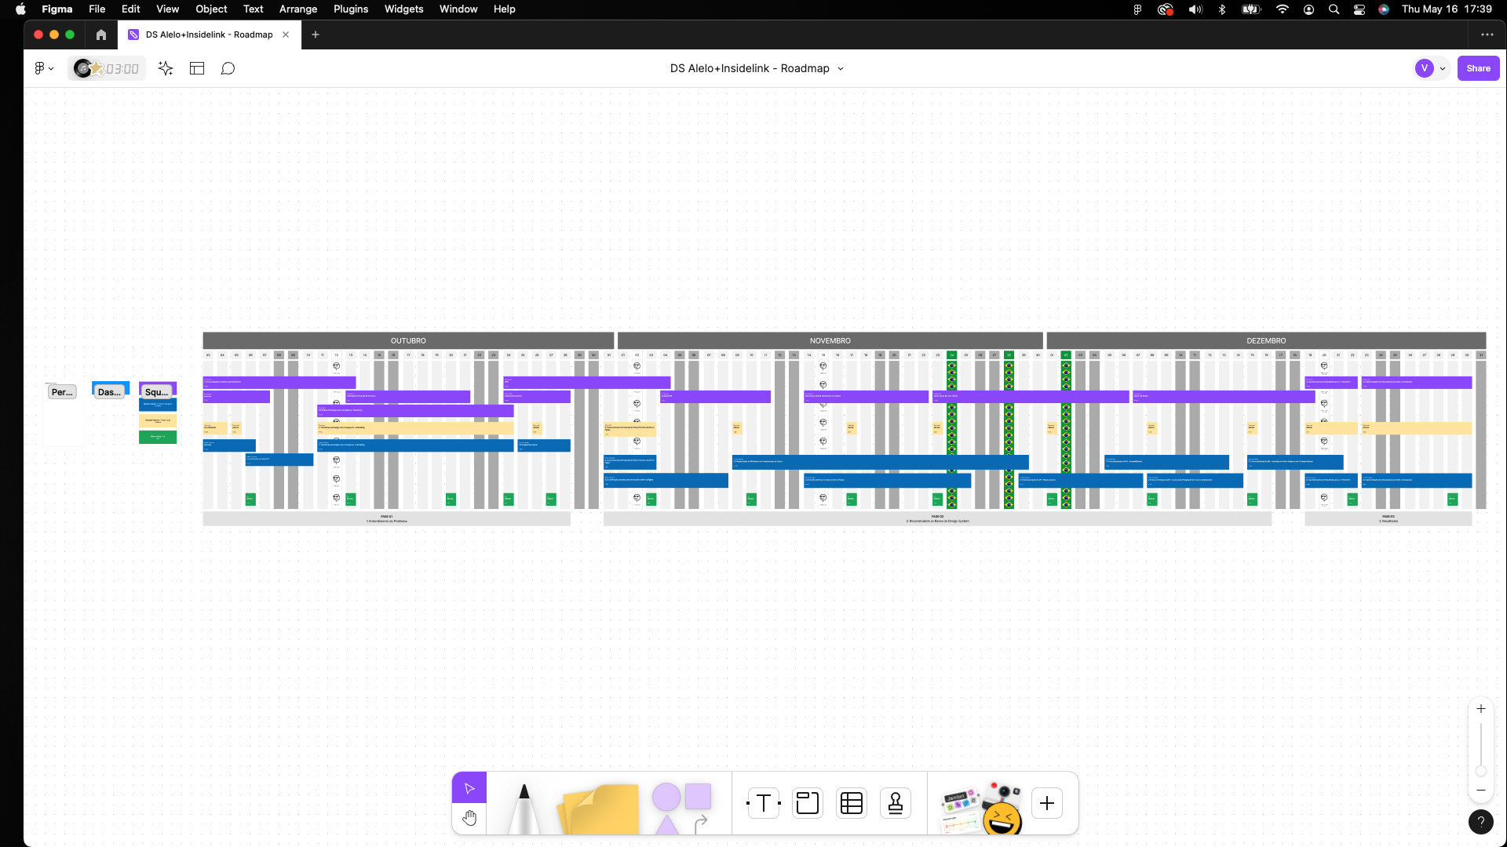Expand the file title dropdown chevron
The width and height of the screenshot is (1507, 847).
[x=841, y=69]
